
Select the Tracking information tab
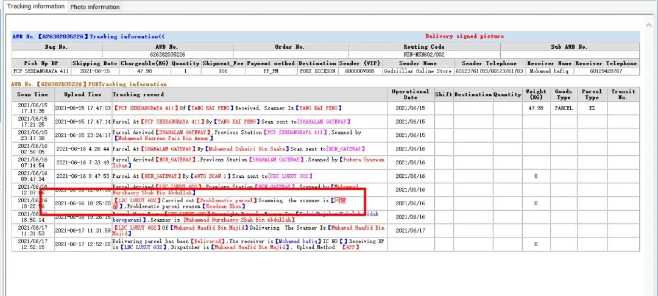(x=35, y=6)
